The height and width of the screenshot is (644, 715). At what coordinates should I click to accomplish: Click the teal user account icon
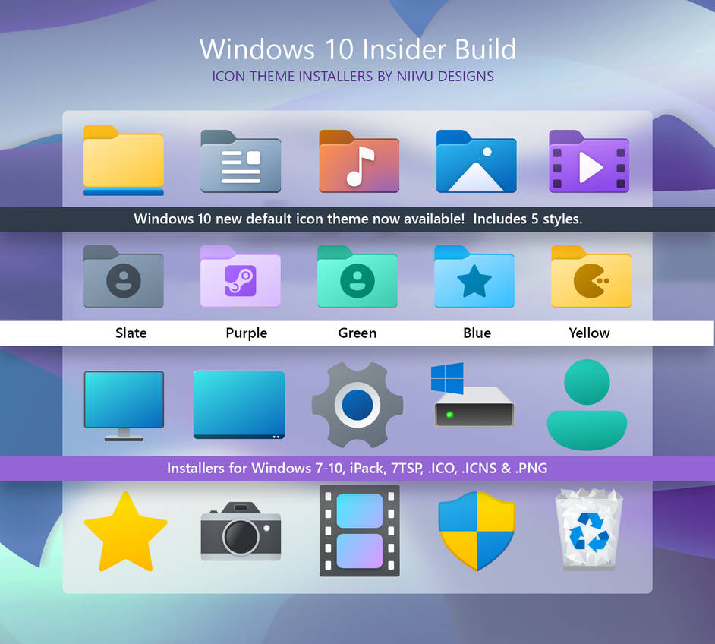[587, 405]
